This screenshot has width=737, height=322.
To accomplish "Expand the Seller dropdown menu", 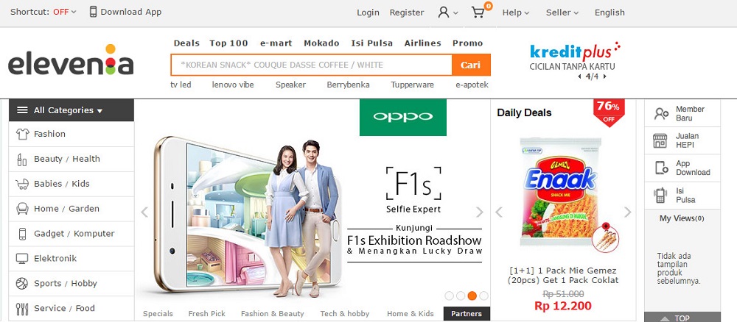I will (x=562, y=12).
